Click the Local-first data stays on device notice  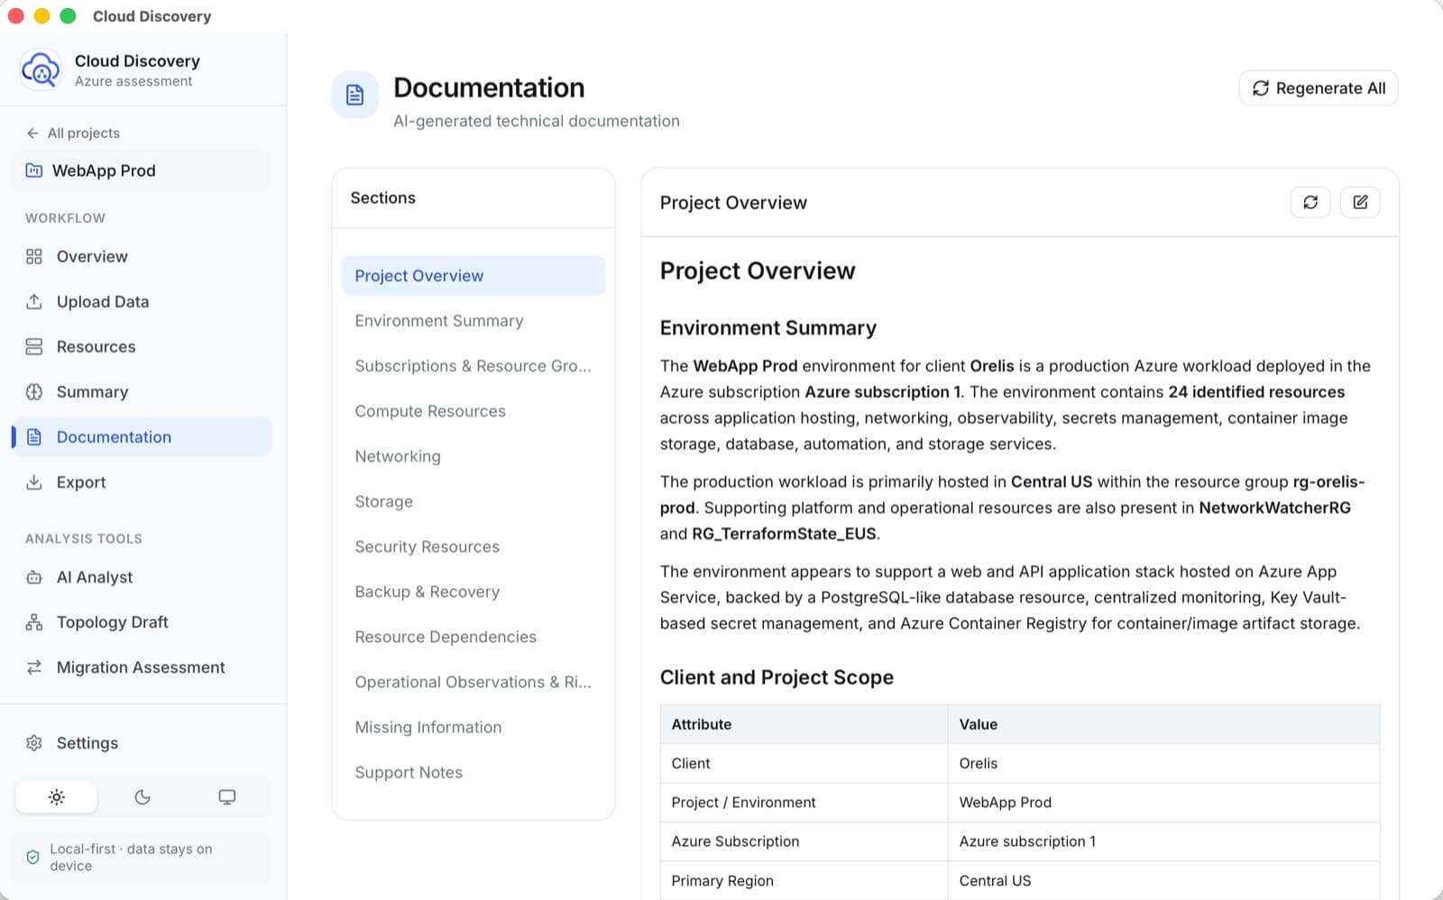click(142, 858)
